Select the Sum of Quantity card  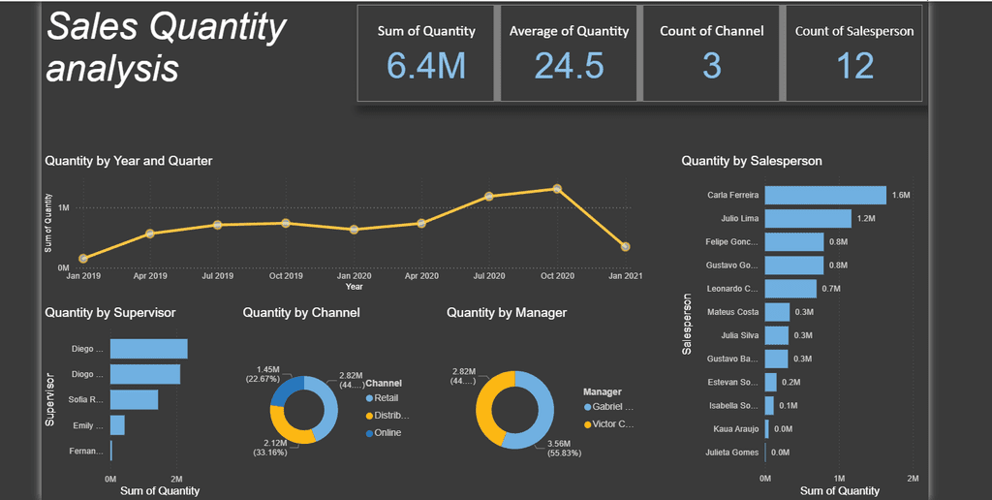(x=426, y=54)
